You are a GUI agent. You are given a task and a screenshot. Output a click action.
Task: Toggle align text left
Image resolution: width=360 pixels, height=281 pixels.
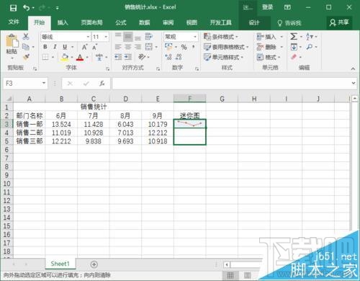click(x=118, y=47)
